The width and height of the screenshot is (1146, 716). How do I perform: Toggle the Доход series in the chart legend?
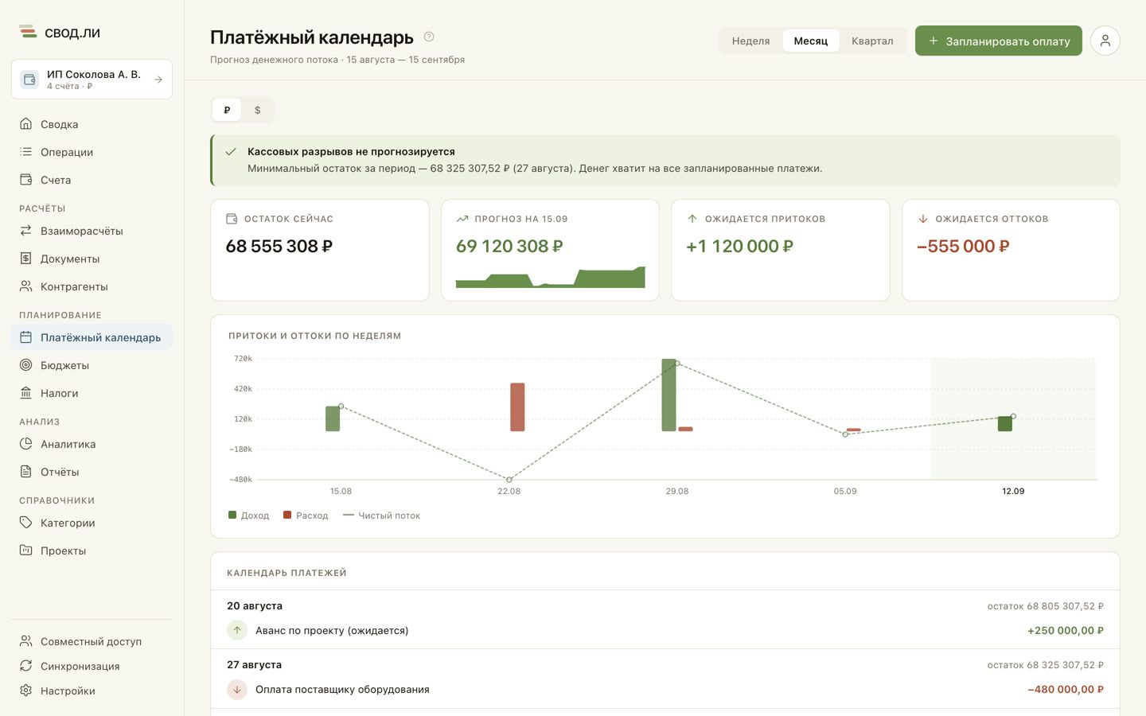249,516
